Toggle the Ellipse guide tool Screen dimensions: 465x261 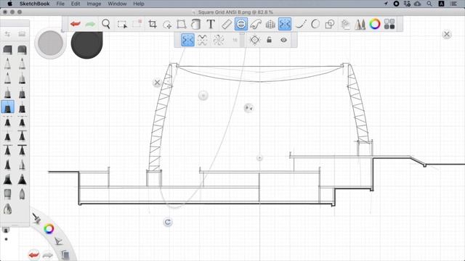point(241,24)
